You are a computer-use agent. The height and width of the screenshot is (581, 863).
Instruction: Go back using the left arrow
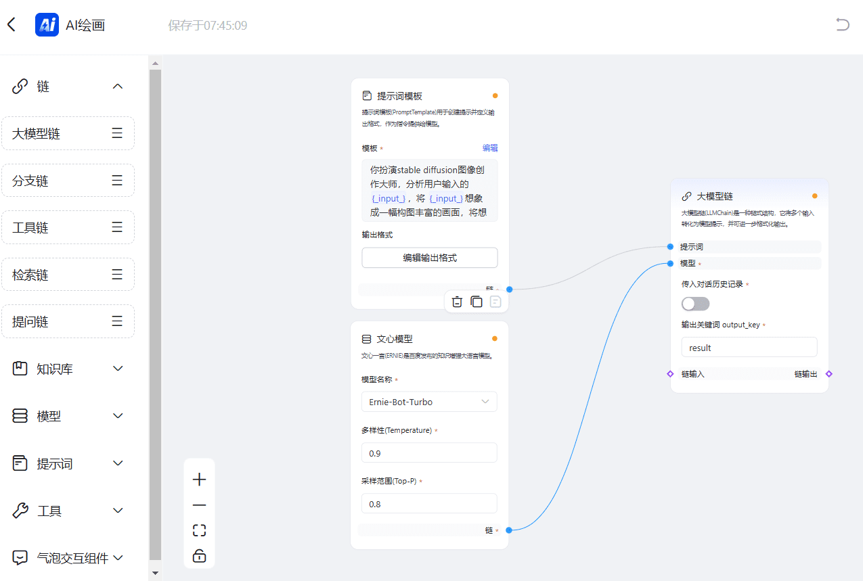(11, 25)
